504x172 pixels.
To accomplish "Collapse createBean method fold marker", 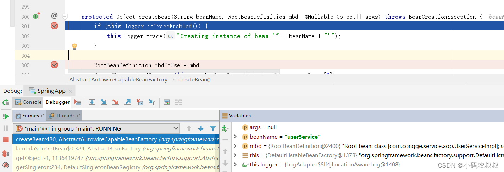I will 65,16.
